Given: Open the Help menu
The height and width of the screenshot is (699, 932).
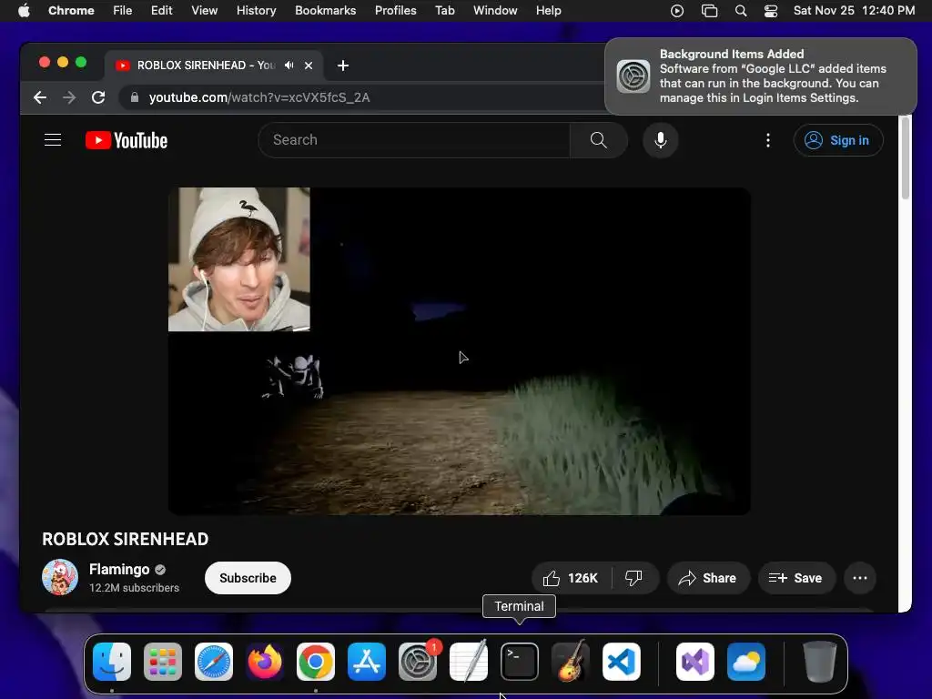Looking at the screenshot, I should [x=549, y=11].
